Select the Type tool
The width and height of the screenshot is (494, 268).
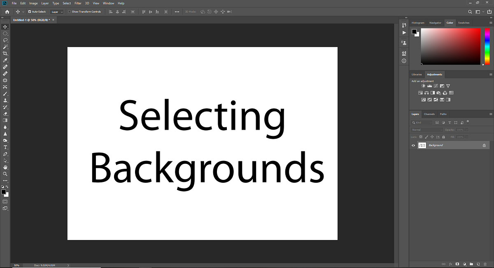coord(5,147)
